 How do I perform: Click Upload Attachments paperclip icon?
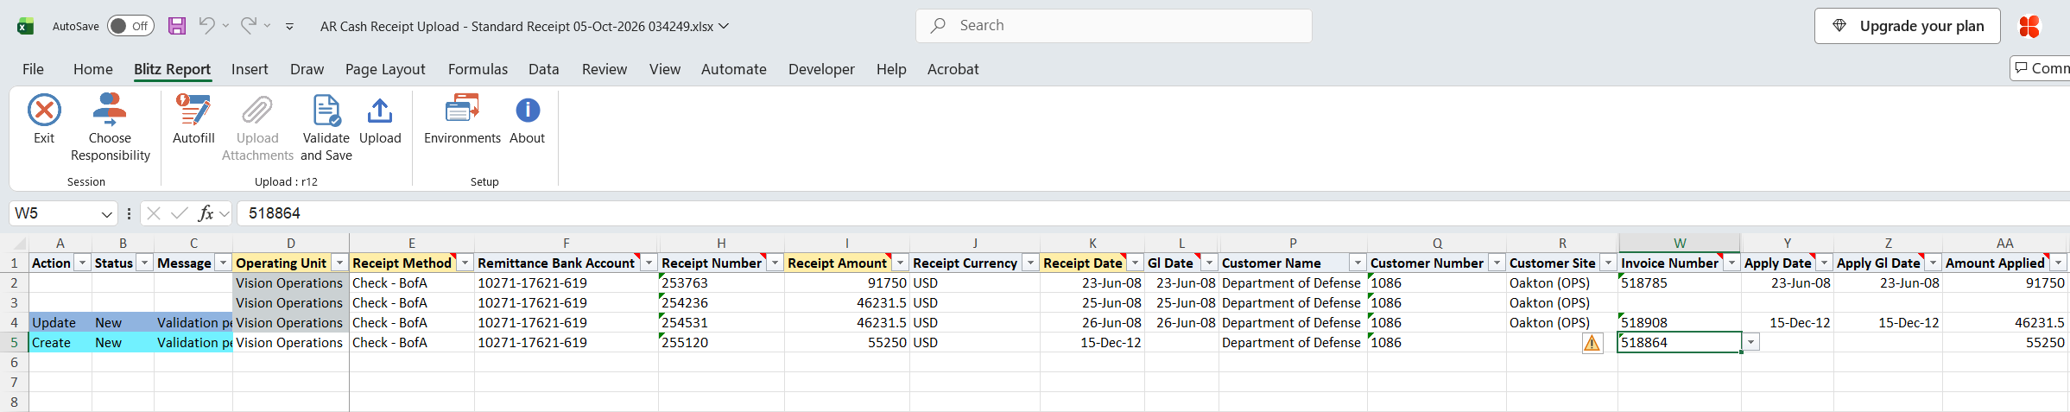click(257, 111)
